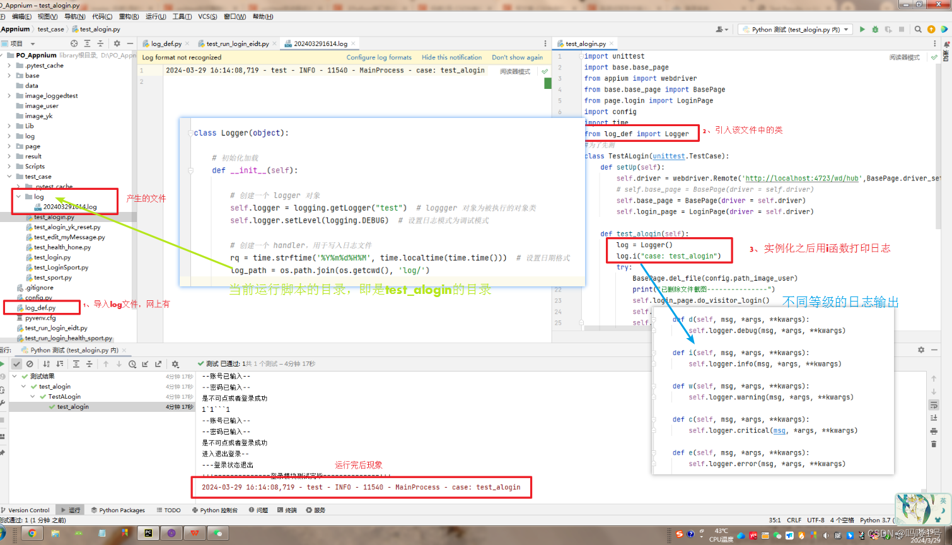
Task: Start debugging with the bug icon
Action: [875, 29]
